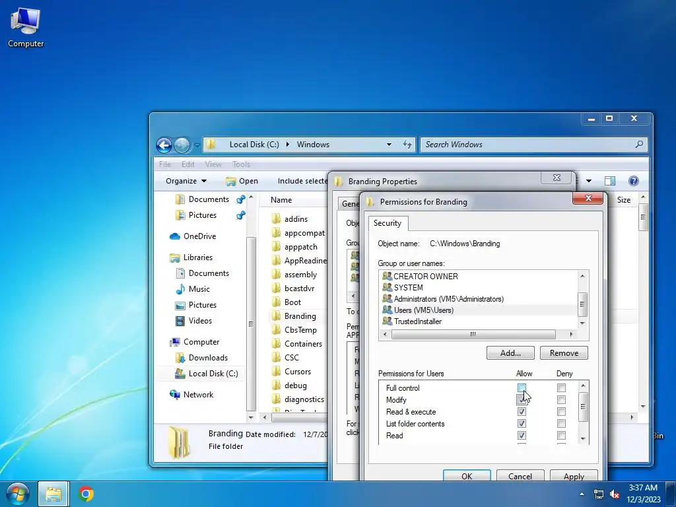676x507 pixels.
Task: Open the File menu
Action: pyautogui.click(x=164, y=164)
